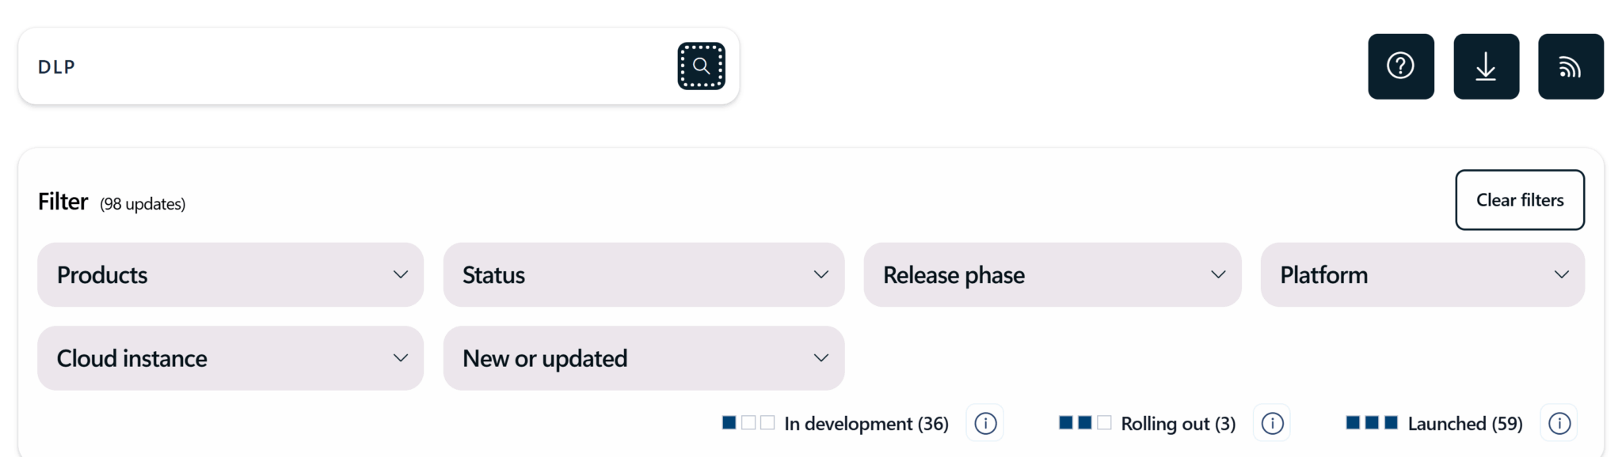Show info for In development status
Image resolution: width=1622 pixels, height=457 pixels.
(x=985, y=424)
